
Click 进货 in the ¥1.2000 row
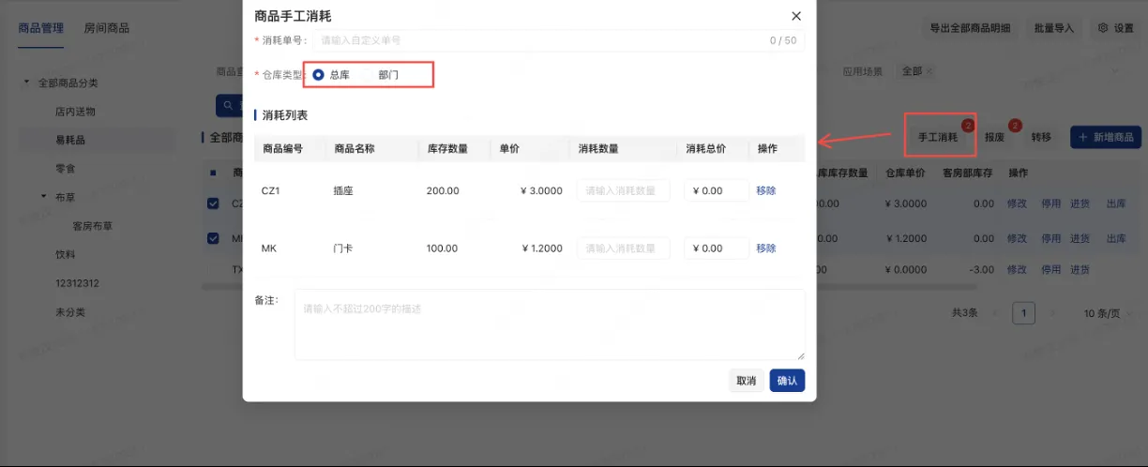click(1080, 238)
